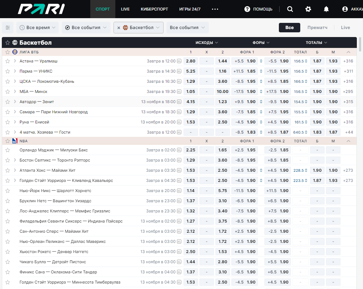The image size is (363, 289).
Task: Open the account profile icon
Action: click(x=345, y=9)
